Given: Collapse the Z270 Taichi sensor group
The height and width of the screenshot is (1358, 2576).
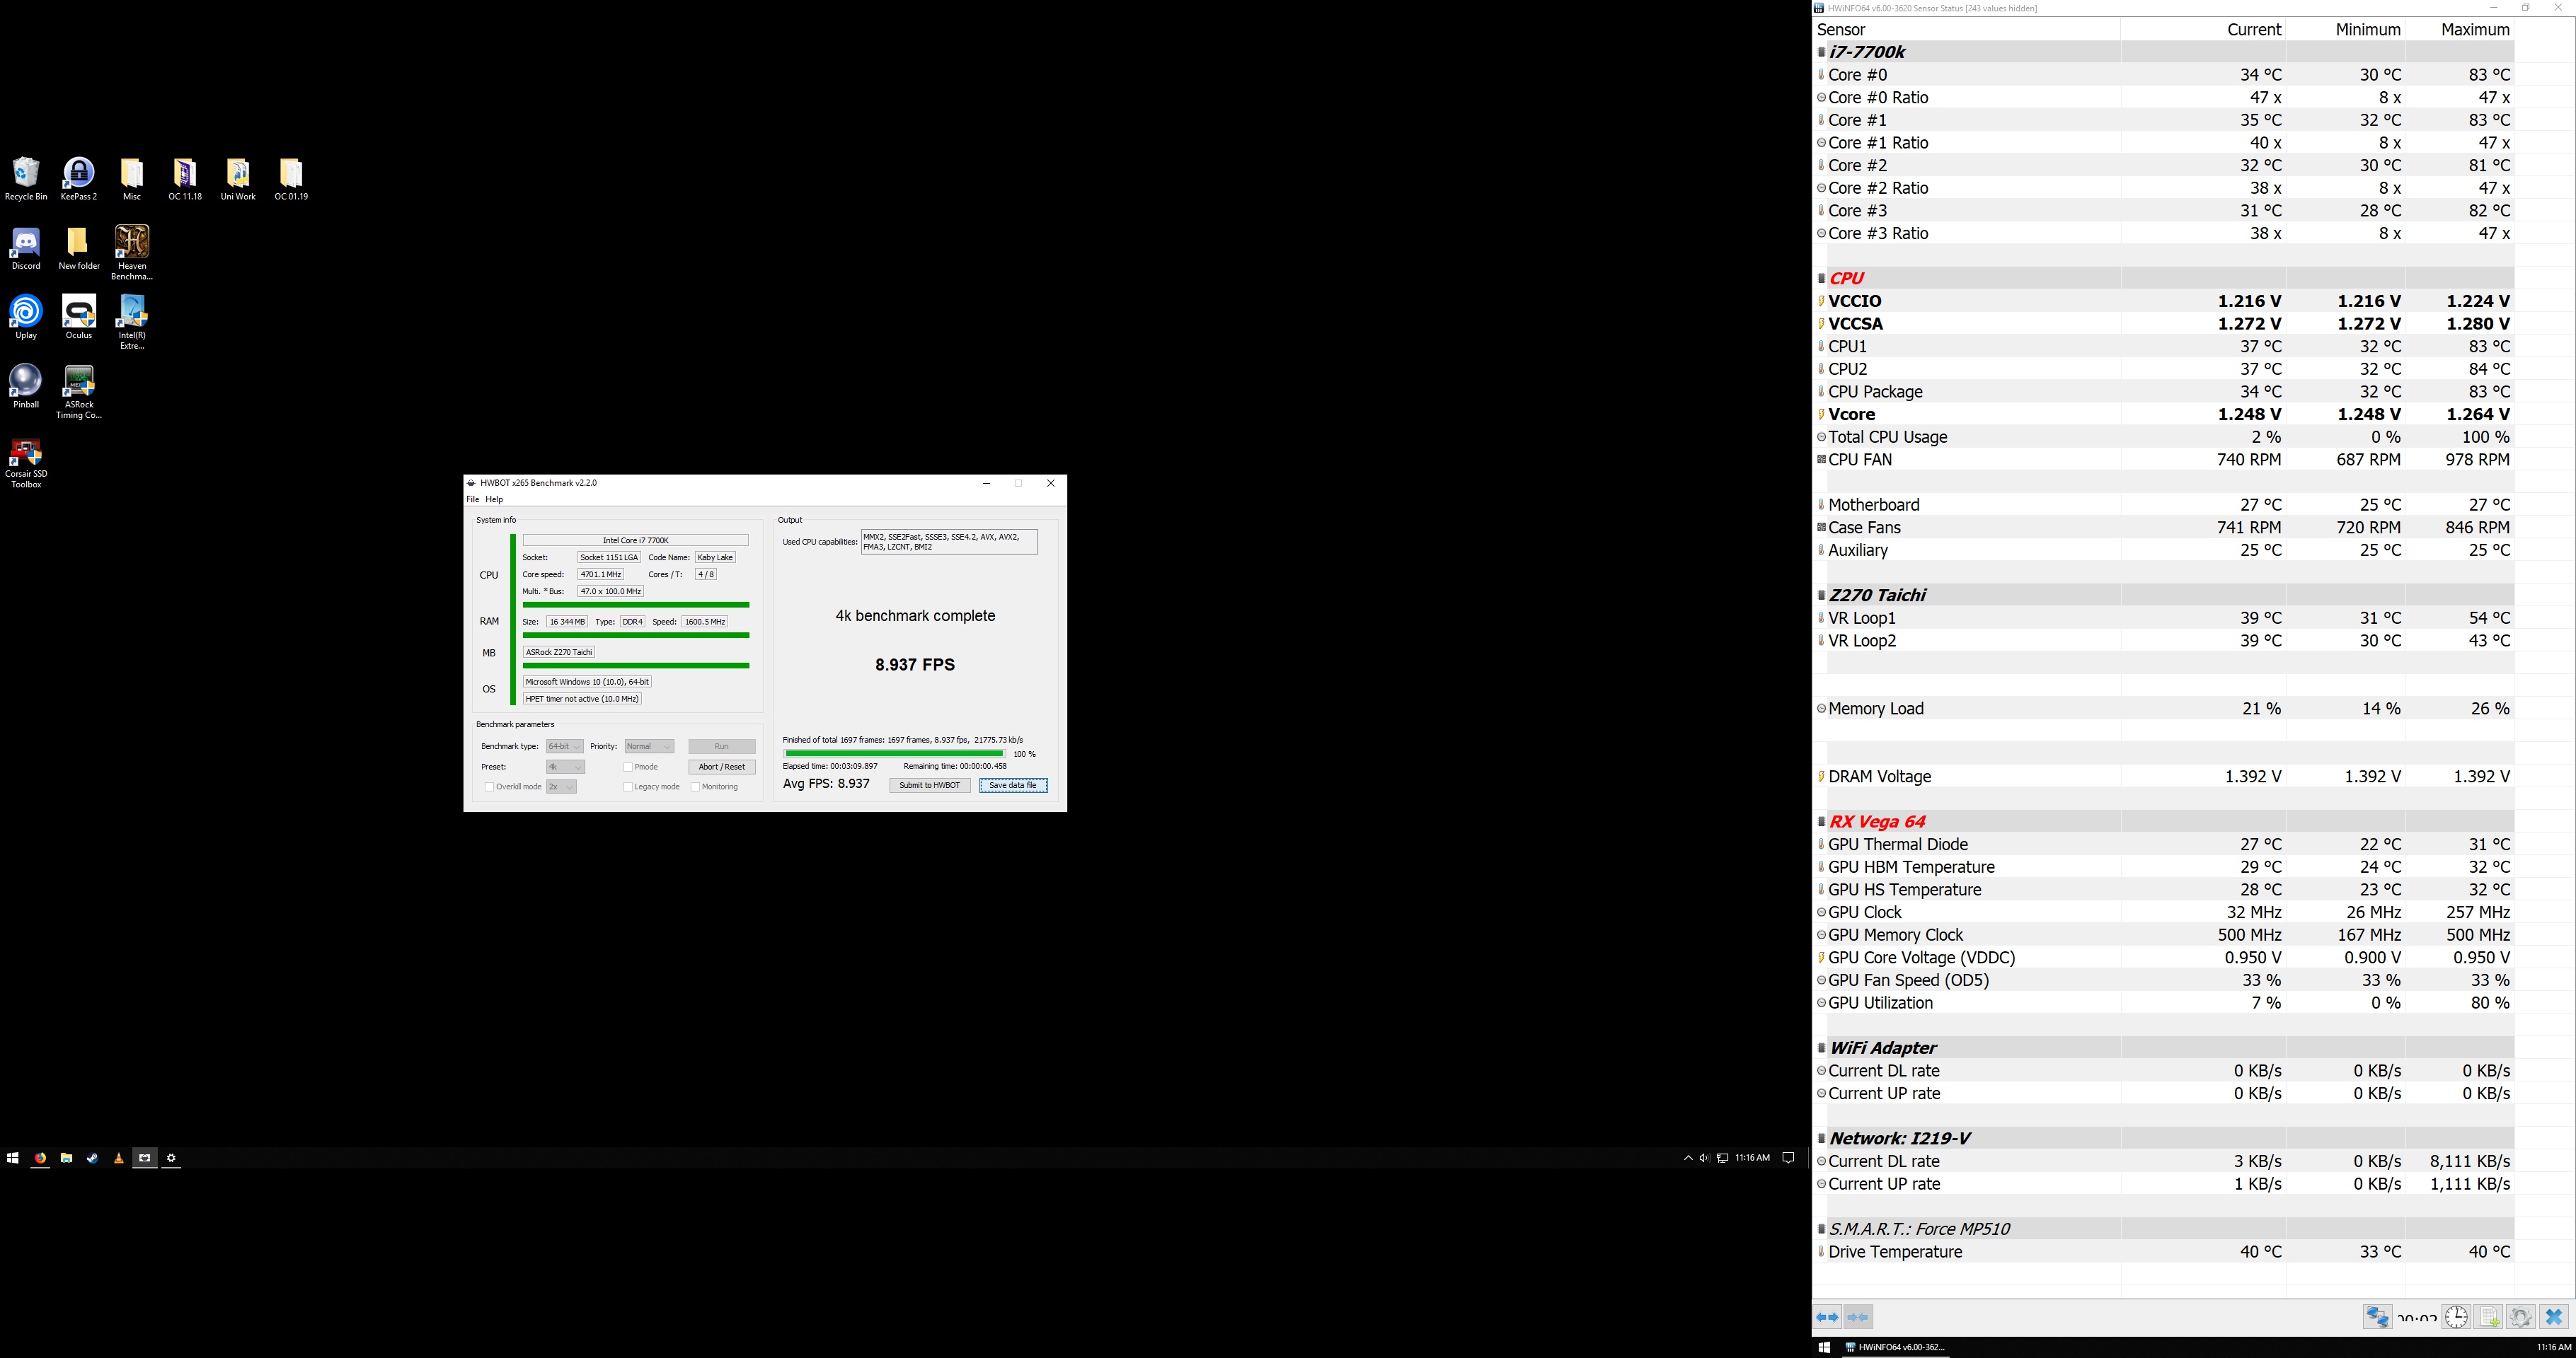Looking at the screenshot, I should click(x=1821, y=596).
